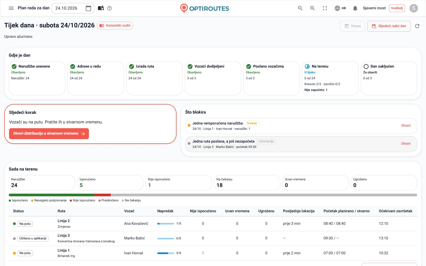Open the help question mark icon

click(109, 8)
